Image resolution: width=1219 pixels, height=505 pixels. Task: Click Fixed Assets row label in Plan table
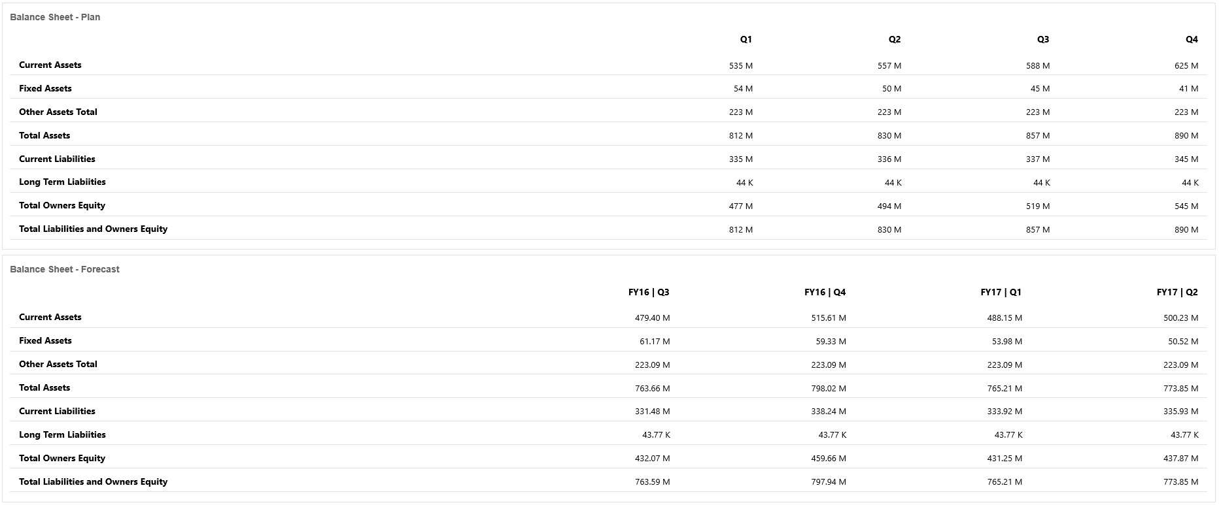click(x=45, y=88)
